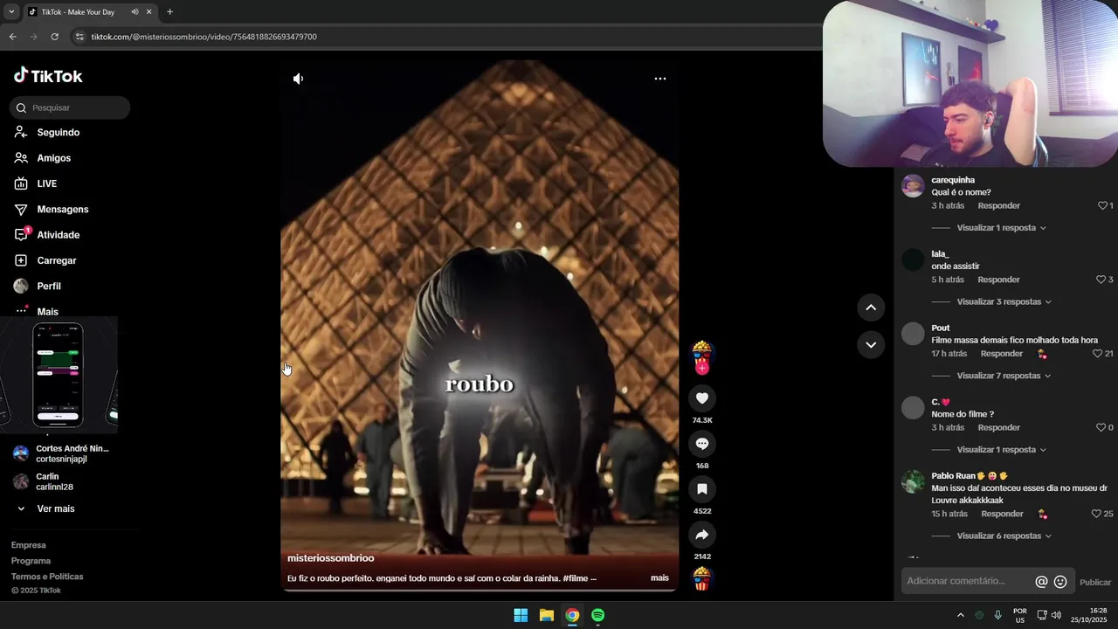Like Pout's comment heart
Viewport: 1118px width, 629px height.
tap(1097, 354)
